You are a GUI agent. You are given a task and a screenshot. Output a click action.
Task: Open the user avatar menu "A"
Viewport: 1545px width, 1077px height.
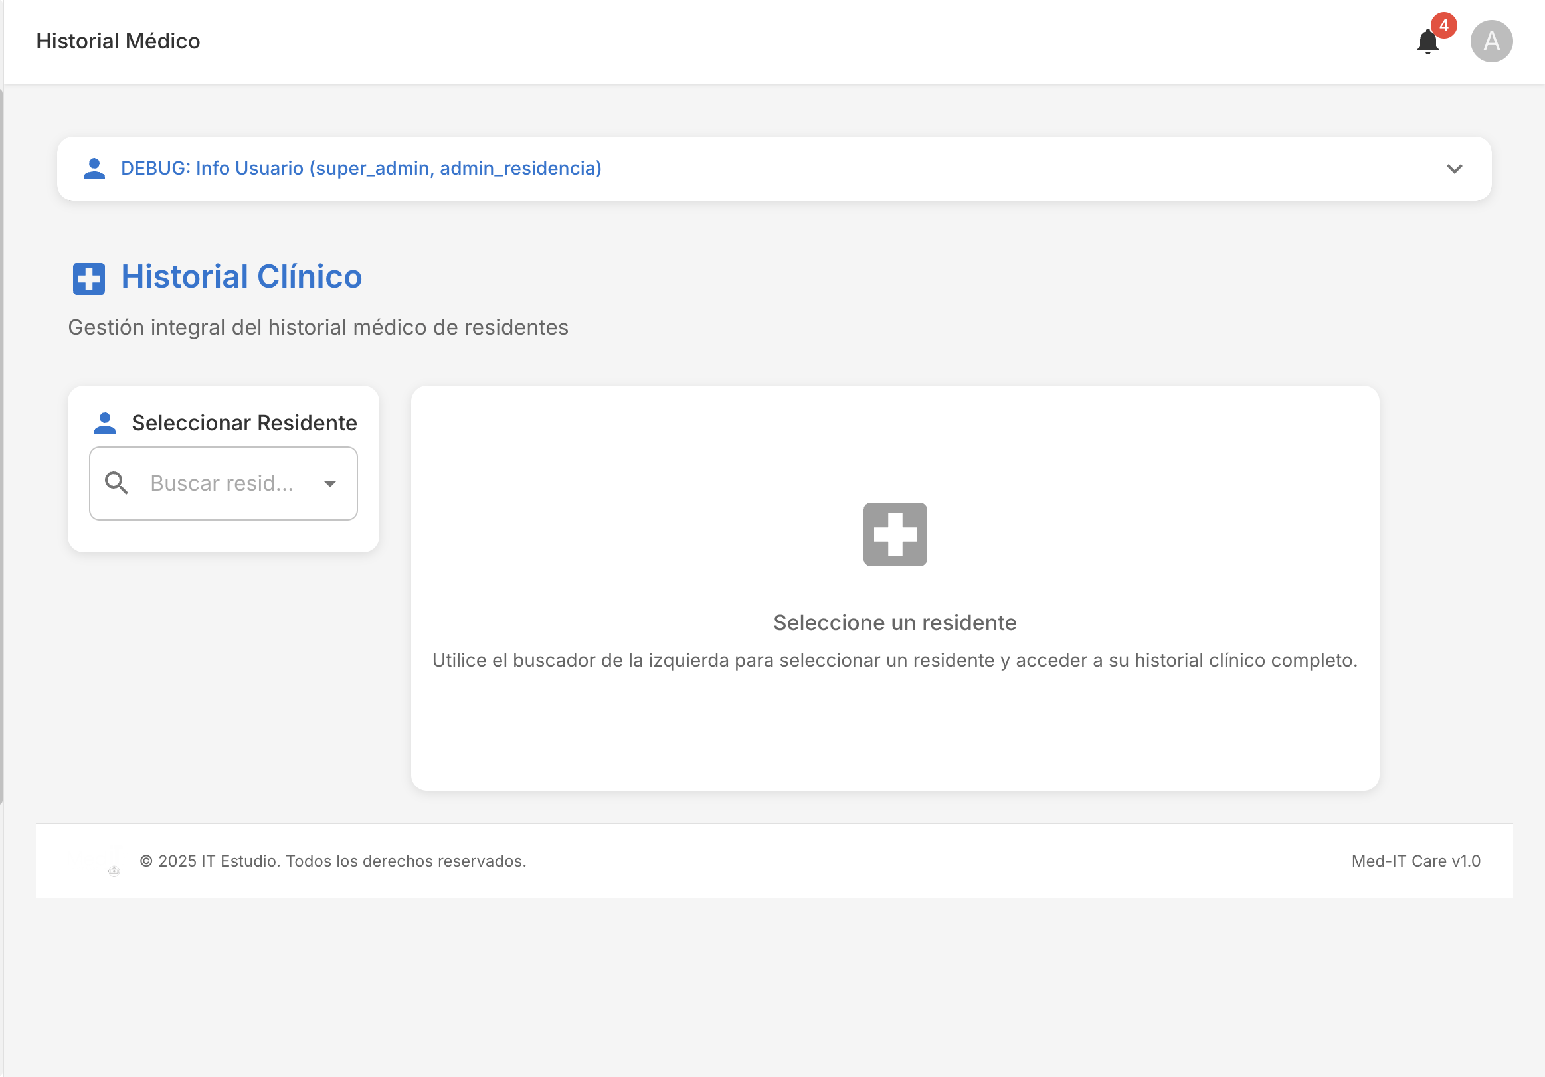[1491, 41]
